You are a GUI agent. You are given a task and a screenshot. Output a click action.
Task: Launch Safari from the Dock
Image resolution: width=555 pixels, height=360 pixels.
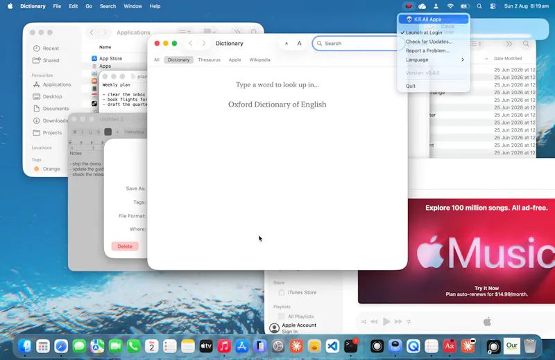[x=61, y=346]
